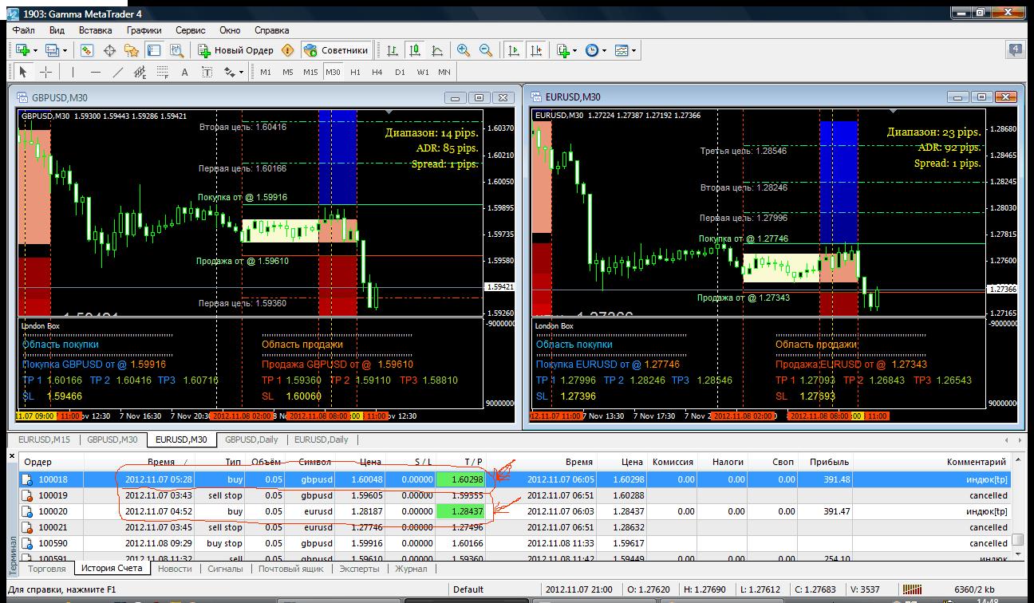Image resolution: width=1034 pixels, height=603 pixels.
Task: Select order 100590 buy stop row
Action: tap(516, 543)
